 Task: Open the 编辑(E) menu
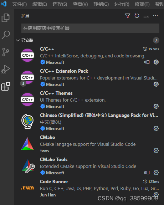(40, 4)
